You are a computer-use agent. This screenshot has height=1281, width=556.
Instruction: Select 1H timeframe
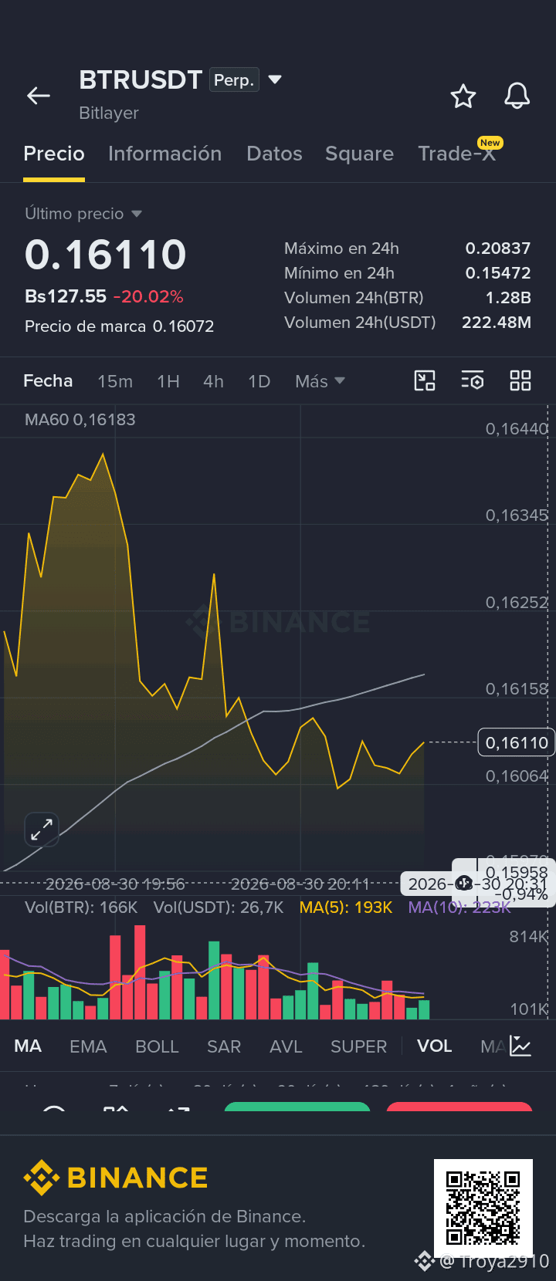[168, 381]
